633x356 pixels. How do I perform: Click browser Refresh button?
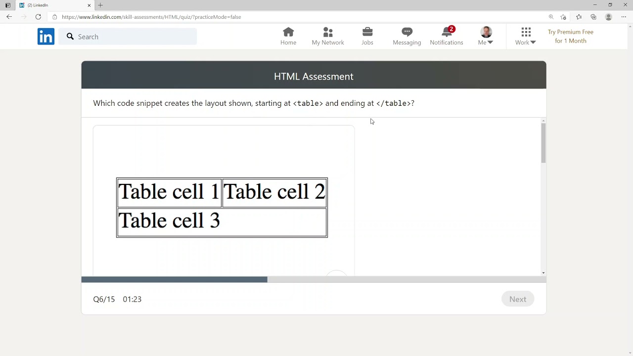[38, 17]
